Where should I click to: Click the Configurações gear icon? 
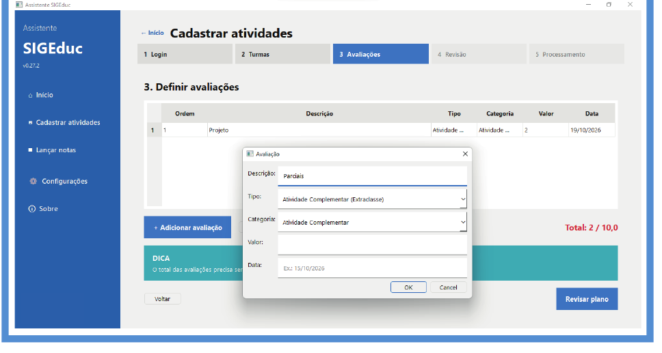point(33,182)
